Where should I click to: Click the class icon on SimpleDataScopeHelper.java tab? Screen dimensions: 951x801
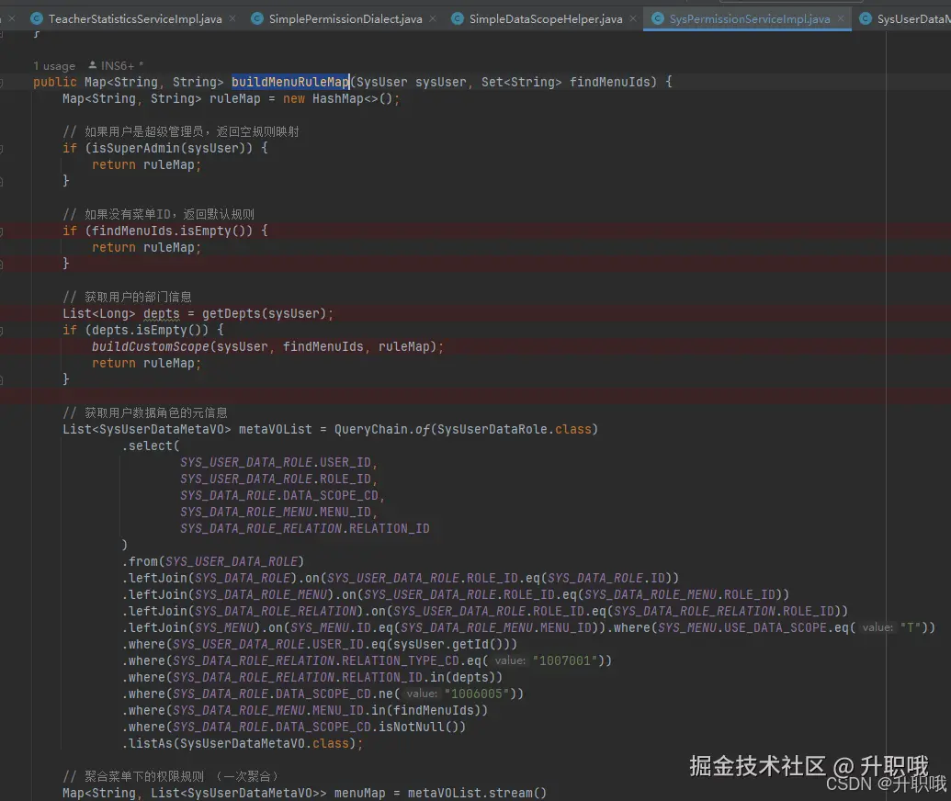tap(458, 18)
